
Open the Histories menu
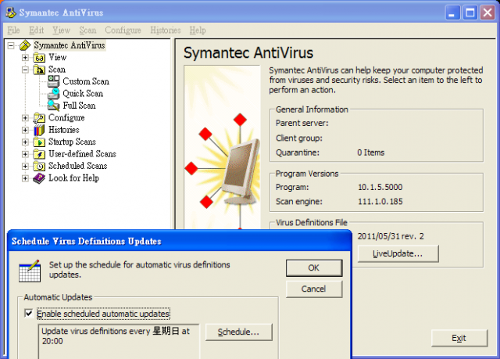point(166,31)
